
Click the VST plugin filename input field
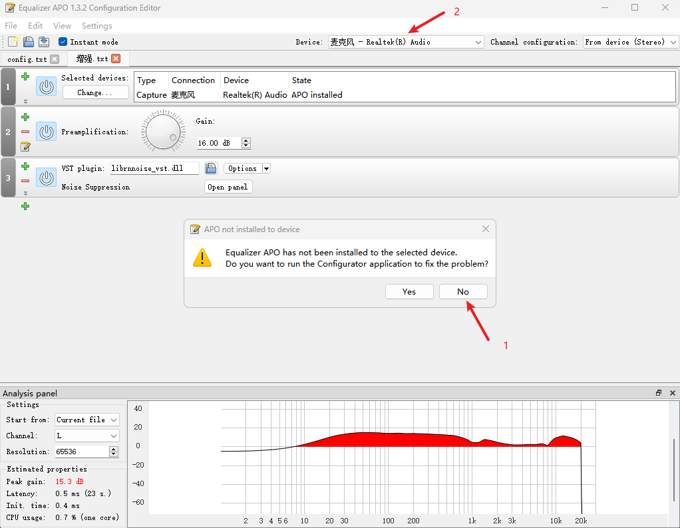click(x=154, y=168)
